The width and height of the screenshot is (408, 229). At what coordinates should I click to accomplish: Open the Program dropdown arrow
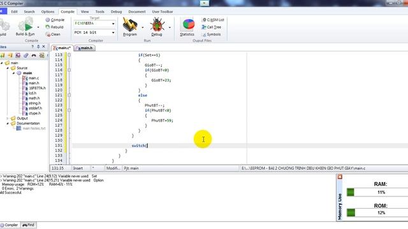[x=143, y=27]
